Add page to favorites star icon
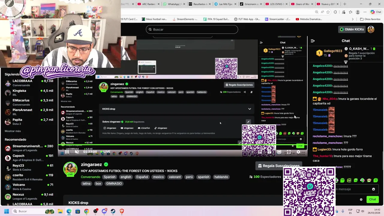The image size is (384, 216). tap(328, 12)
